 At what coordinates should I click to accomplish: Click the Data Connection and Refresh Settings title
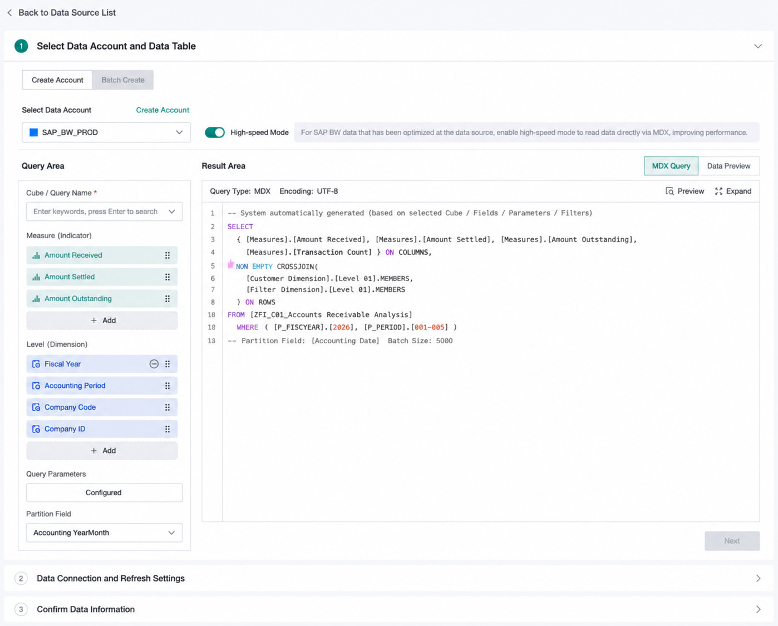point(111,578)
